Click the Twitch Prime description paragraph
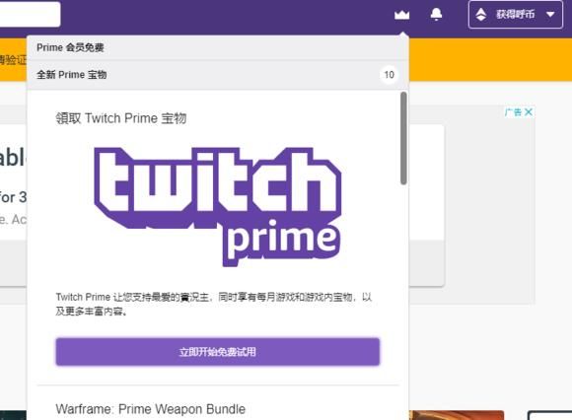572x420 pixels. [214, 304]
